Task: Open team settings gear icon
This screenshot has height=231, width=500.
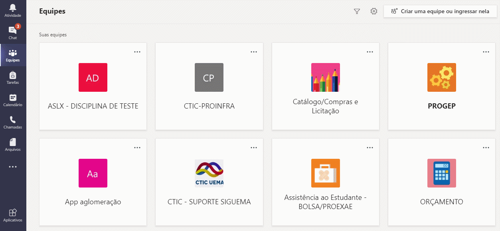Action: (x=374, y=11)
